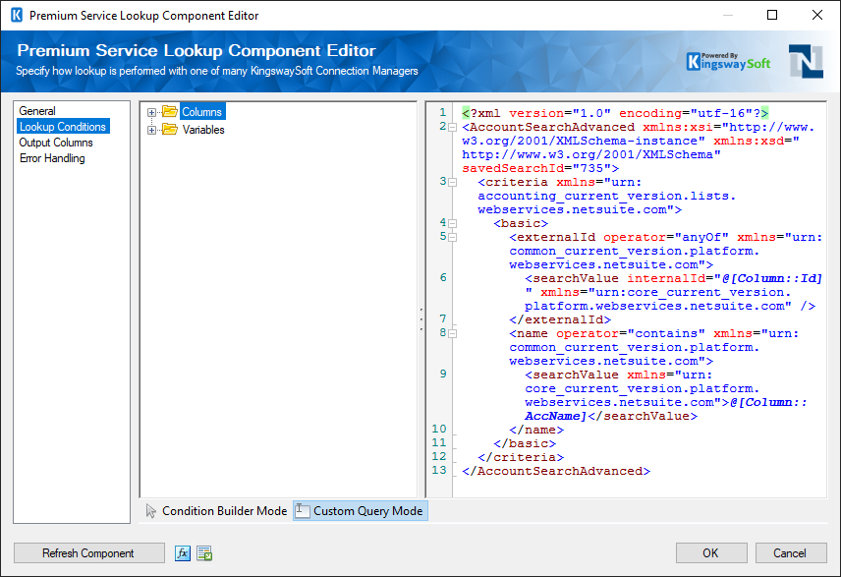Select Lookup Conditions page
Screen dimensions: 841x577
click(x=63, y=127)
